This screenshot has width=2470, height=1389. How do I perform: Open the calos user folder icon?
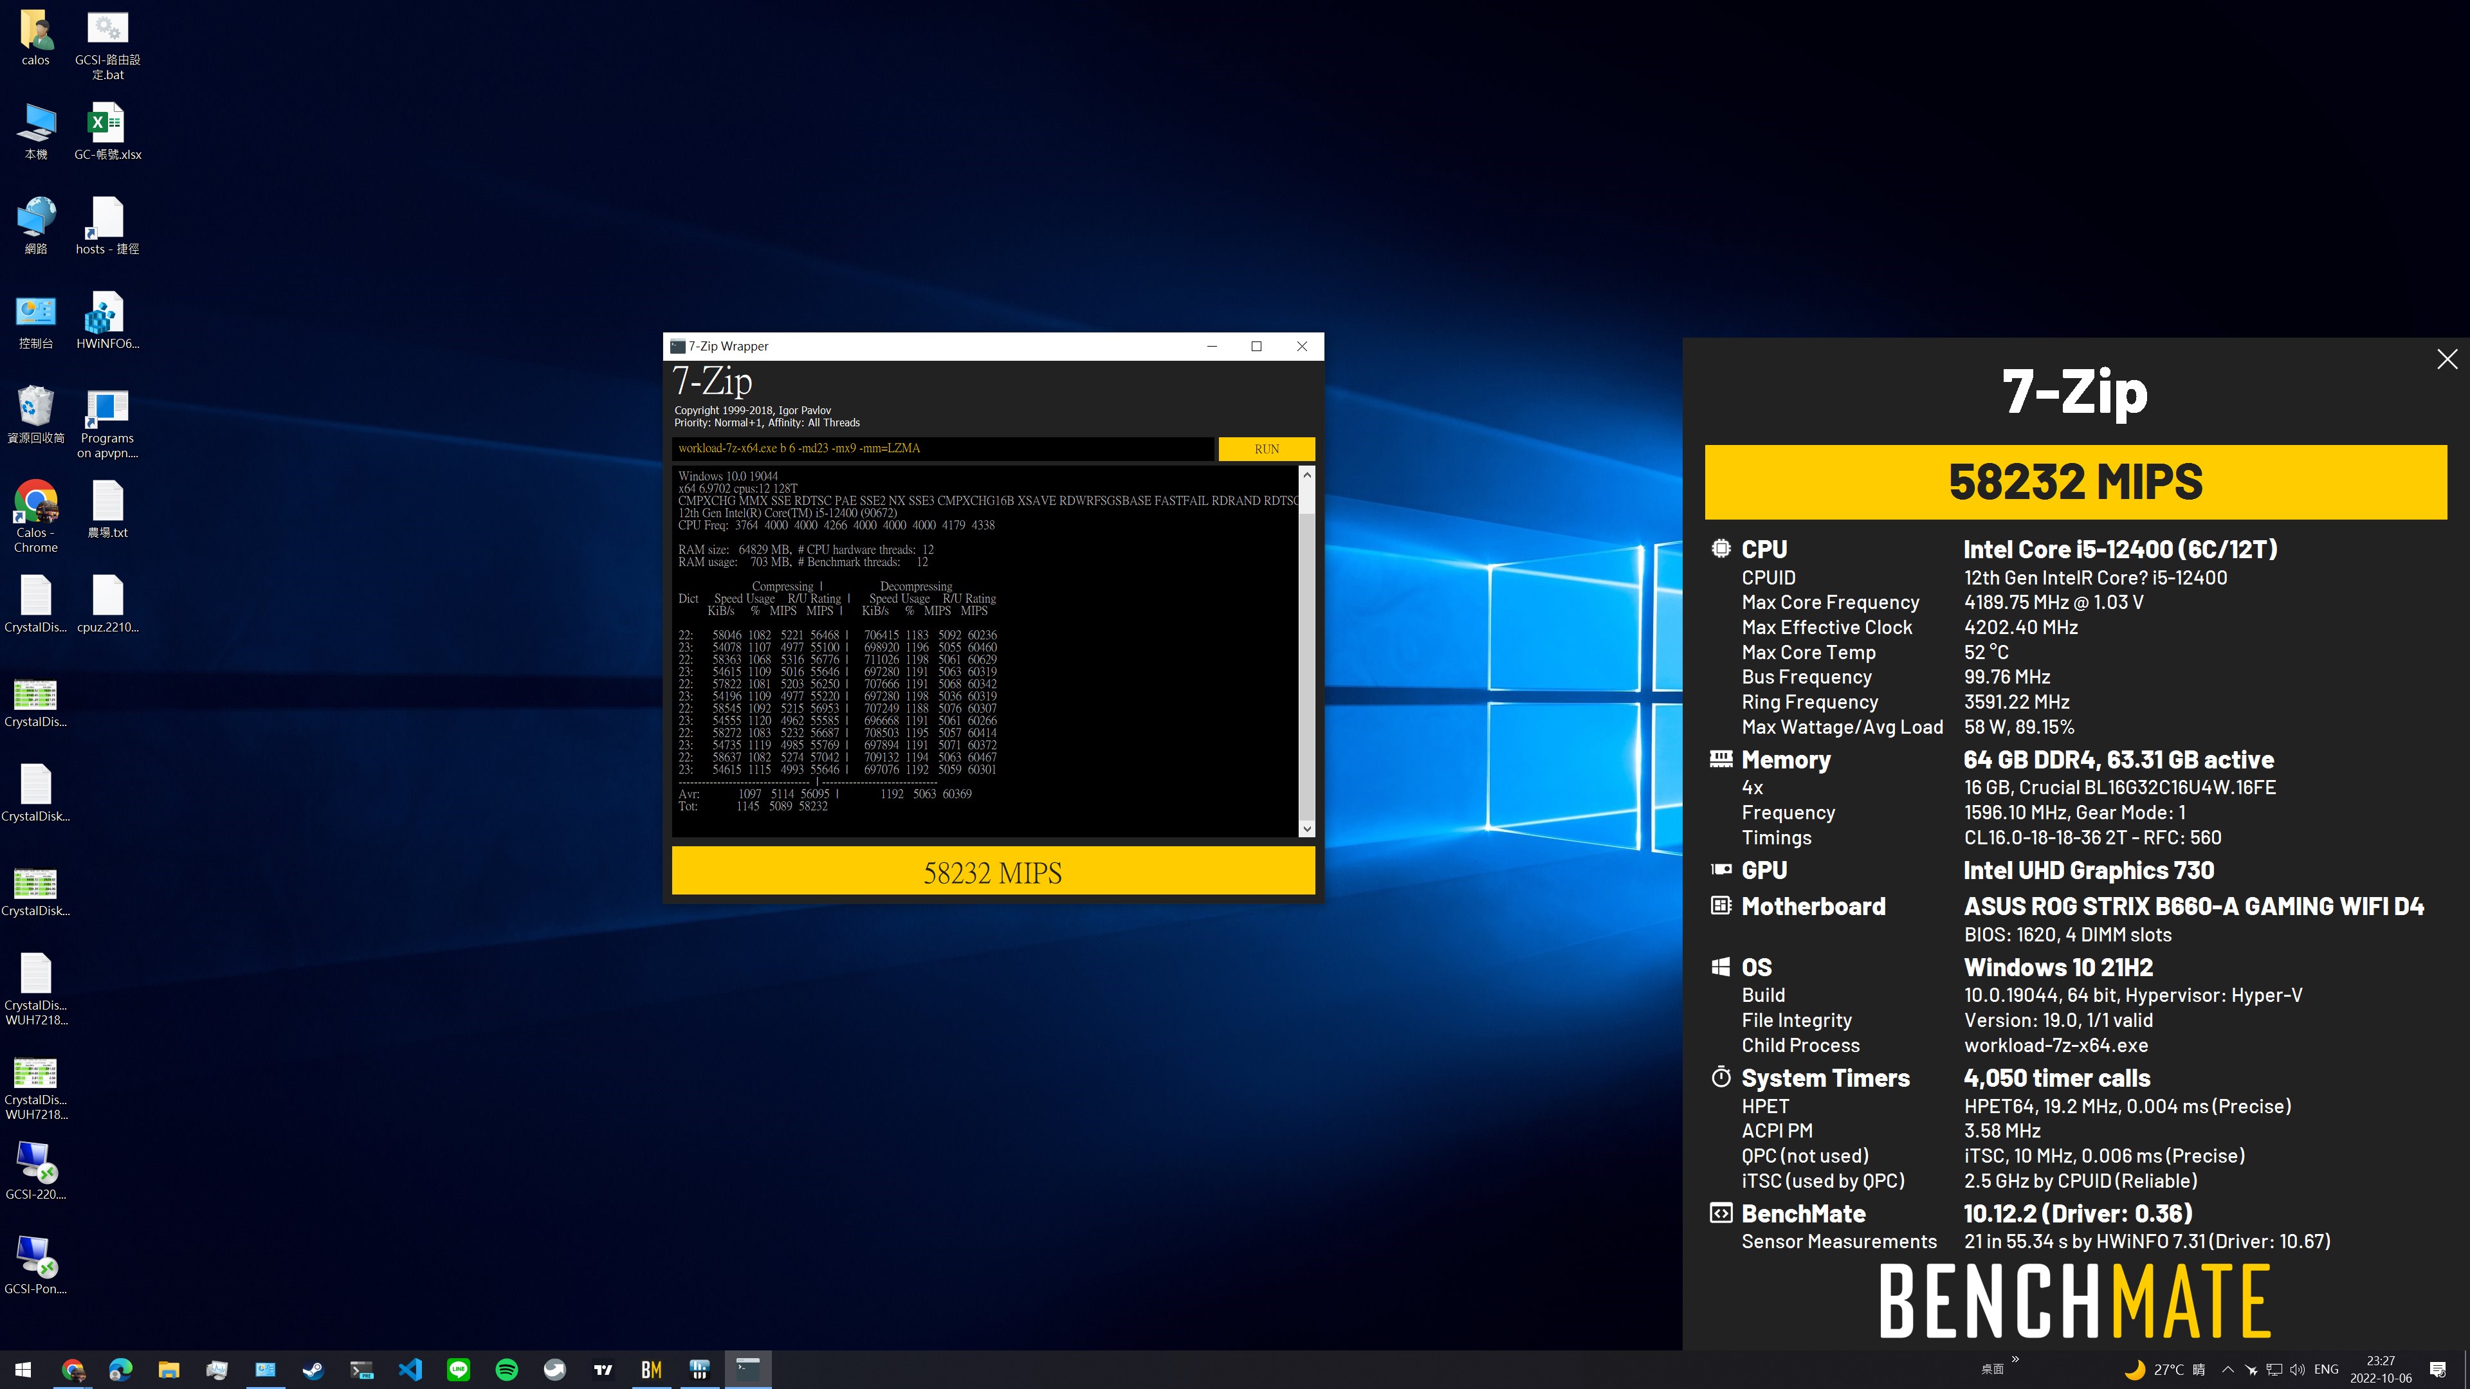(35, 39)
